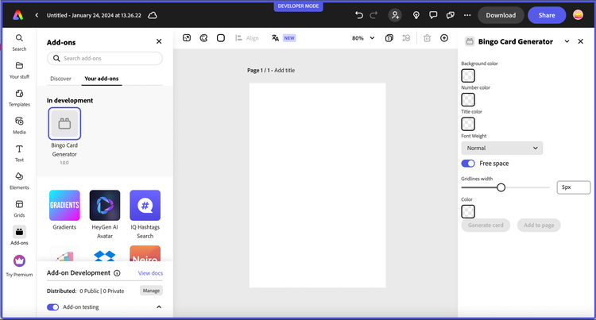The width and height of the screenshot is (596, 320).
Task: Collapse the Bingo Card Generator panel chevron
Action: 567,41
